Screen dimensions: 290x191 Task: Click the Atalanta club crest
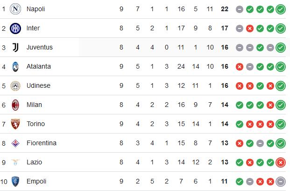(x=15, y=67)
